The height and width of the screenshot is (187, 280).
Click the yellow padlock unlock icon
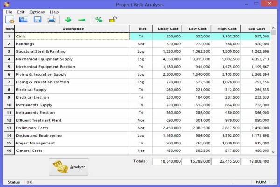tap(113, 20)
